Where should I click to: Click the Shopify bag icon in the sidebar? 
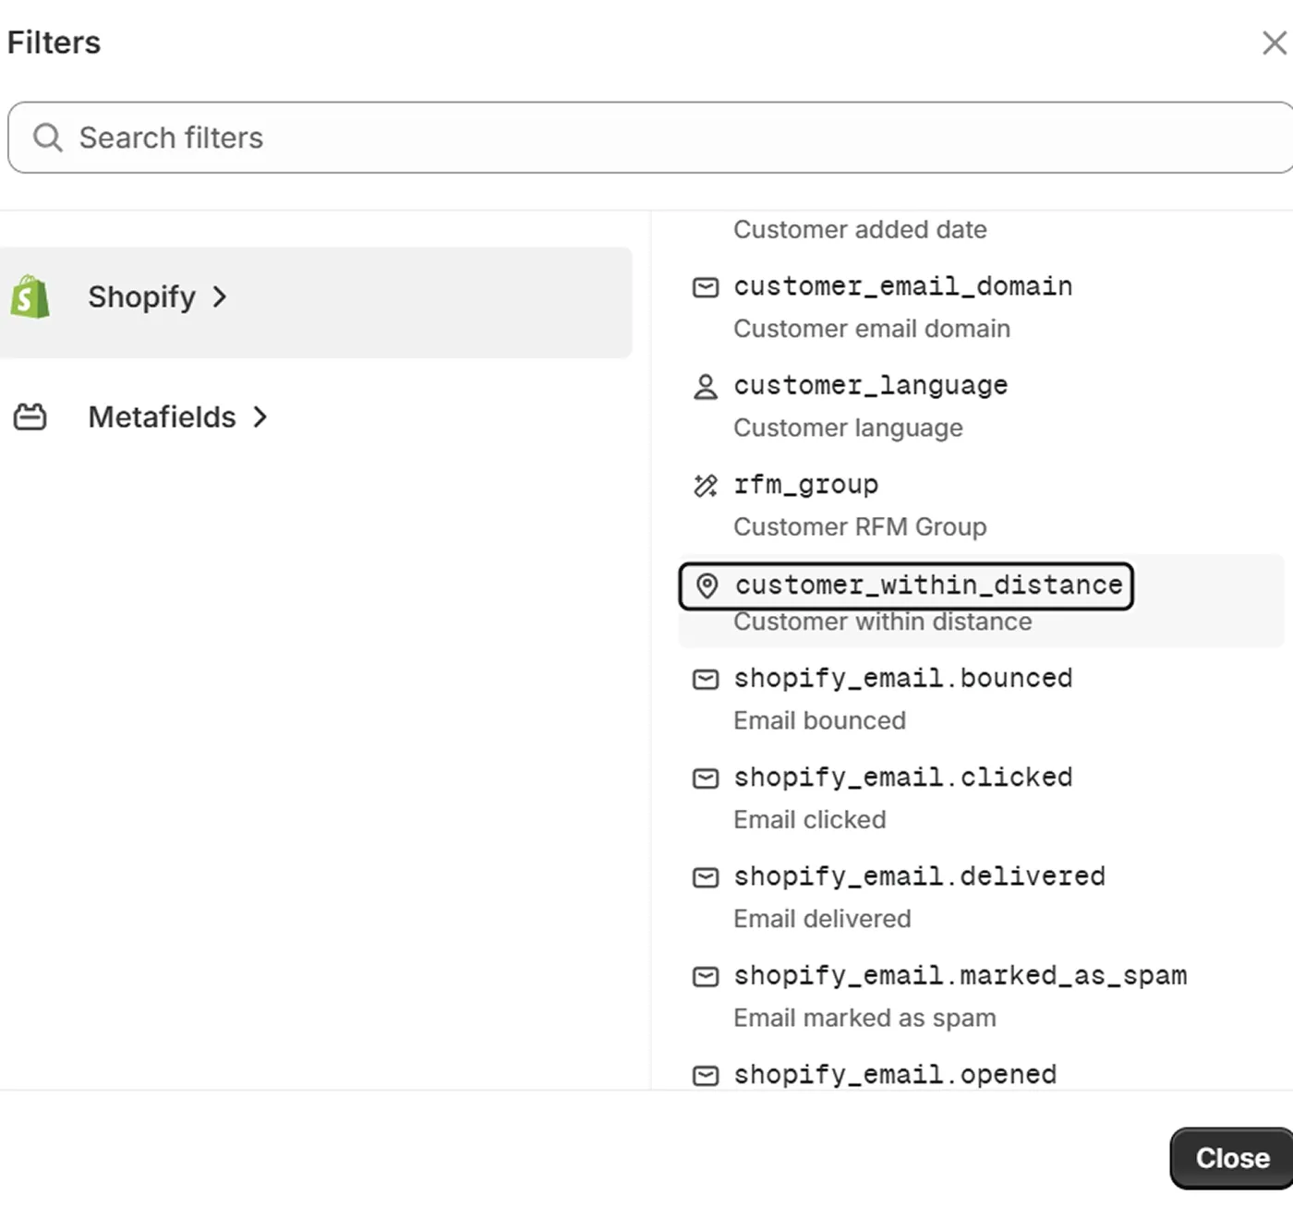coord(29,297)
